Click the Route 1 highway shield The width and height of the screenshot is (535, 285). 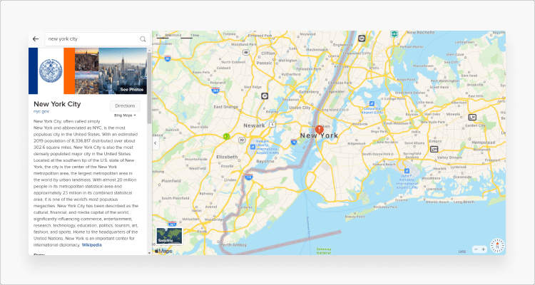(272, 125)
